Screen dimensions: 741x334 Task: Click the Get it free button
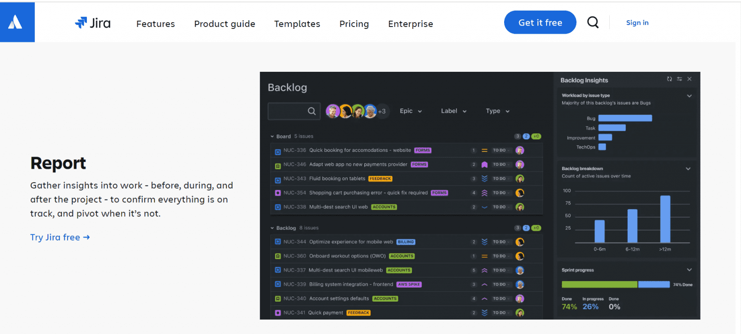click(540, 22)
